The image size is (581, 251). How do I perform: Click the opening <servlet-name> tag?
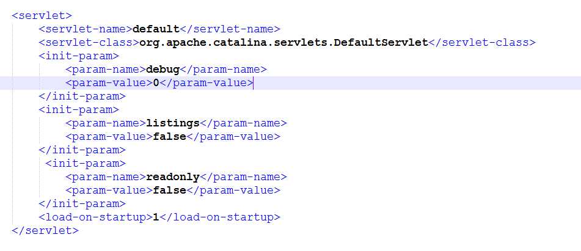tap(86, 29)
